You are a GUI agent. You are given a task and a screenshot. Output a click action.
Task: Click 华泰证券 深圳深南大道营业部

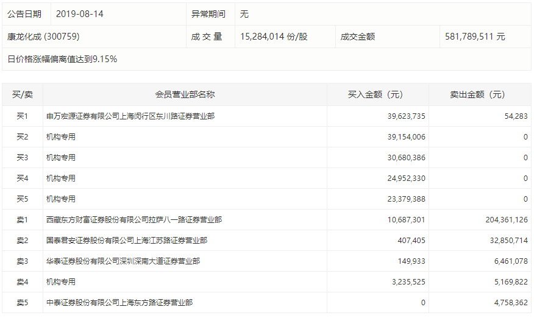123,261
